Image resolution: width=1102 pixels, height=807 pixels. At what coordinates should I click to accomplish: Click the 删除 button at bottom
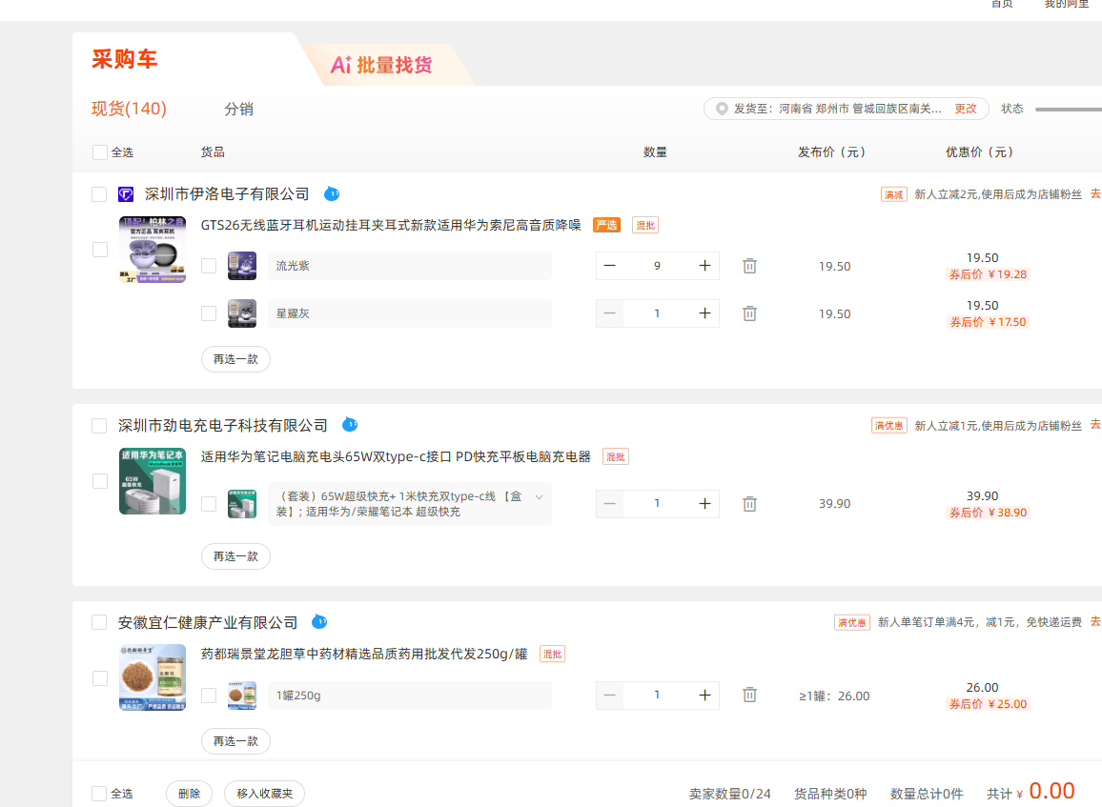(x=189, y=794)
